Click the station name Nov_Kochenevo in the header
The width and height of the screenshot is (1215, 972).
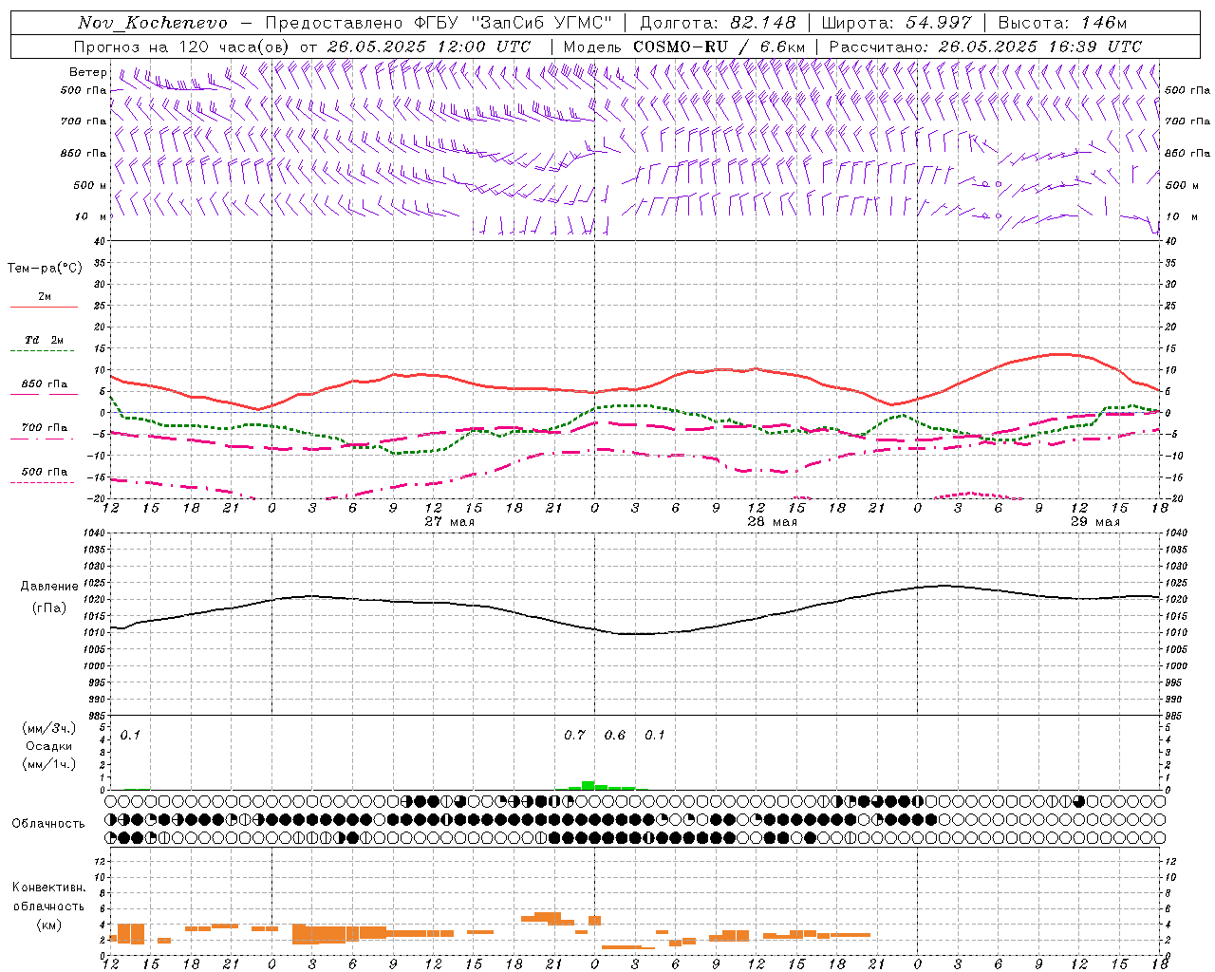point(153,23)
